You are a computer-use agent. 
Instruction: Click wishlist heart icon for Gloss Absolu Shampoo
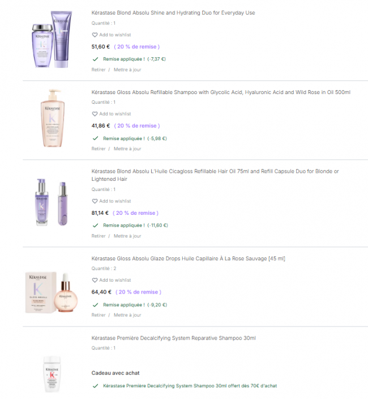95,114
